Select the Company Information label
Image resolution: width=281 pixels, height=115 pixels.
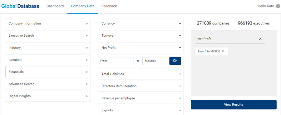[25, 24]
